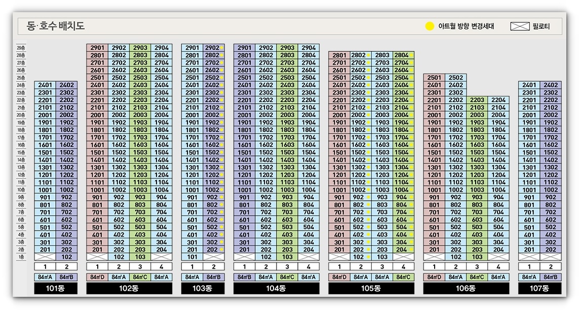Viewport: 579px width, 310px height.
Task: Click 84㎡B type label under 101동
Action: click(66, 277)
